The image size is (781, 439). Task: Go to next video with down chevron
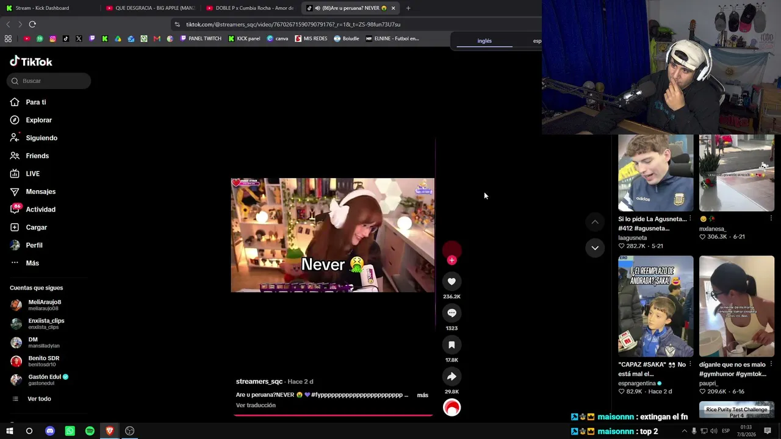pos(595,248)
